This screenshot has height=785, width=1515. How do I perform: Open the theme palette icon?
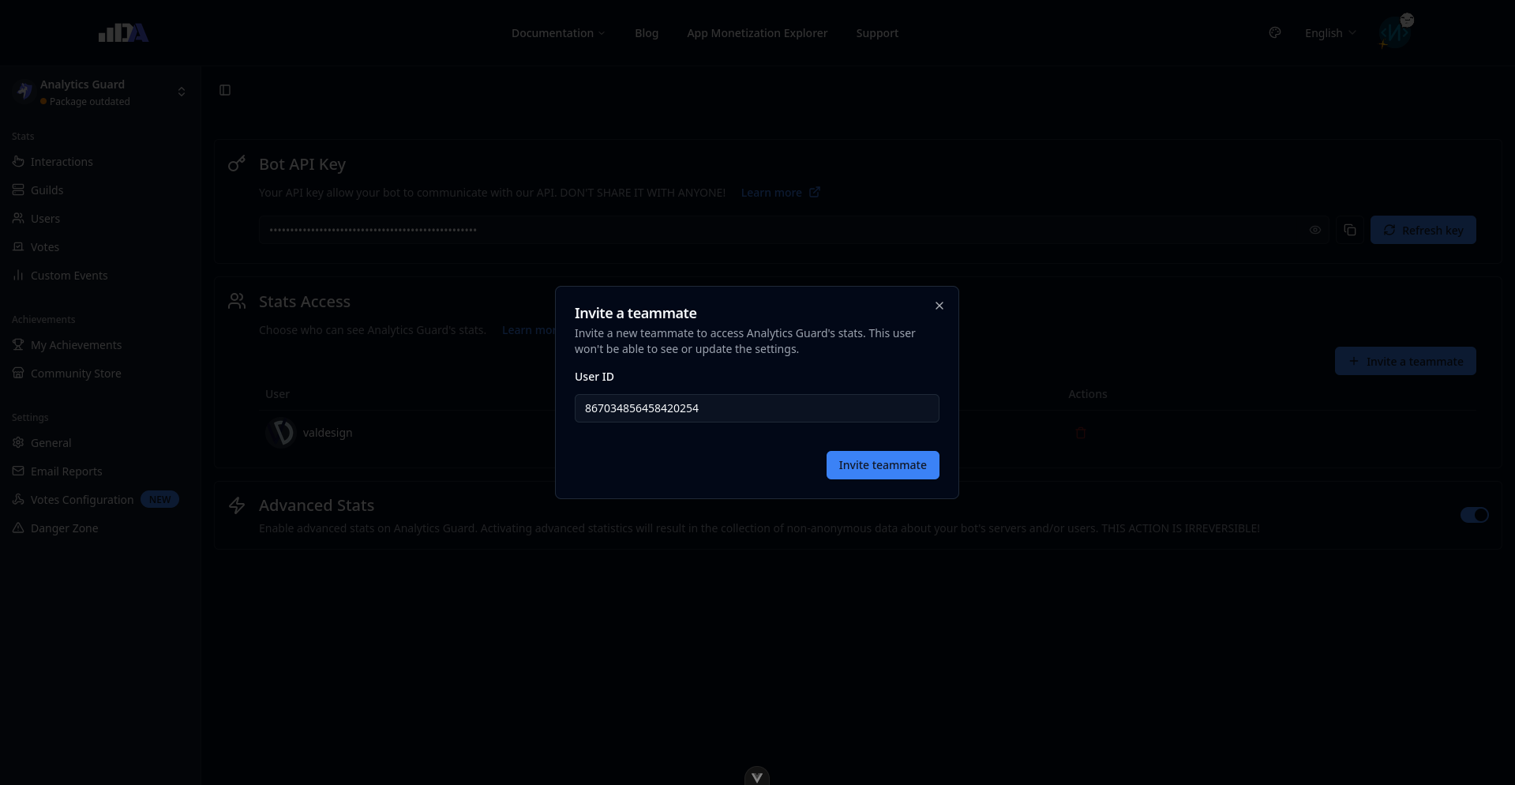(x=1274, y=32)
